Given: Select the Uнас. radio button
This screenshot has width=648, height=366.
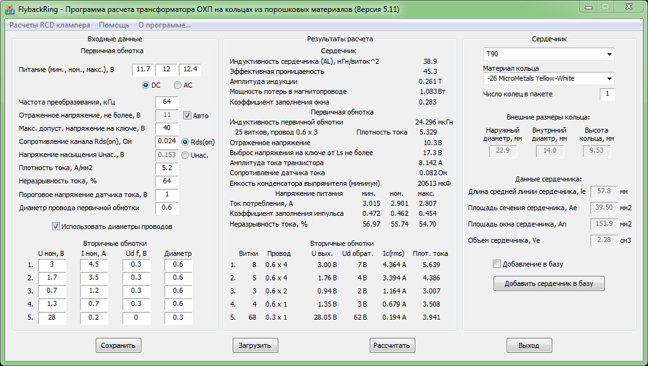Looking at the screenshot, I should coord(185,155).
